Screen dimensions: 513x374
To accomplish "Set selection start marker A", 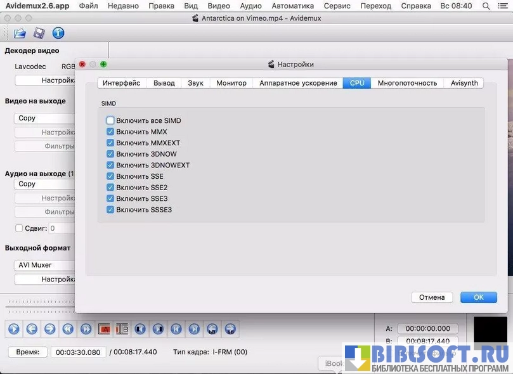I will point(104,329).
